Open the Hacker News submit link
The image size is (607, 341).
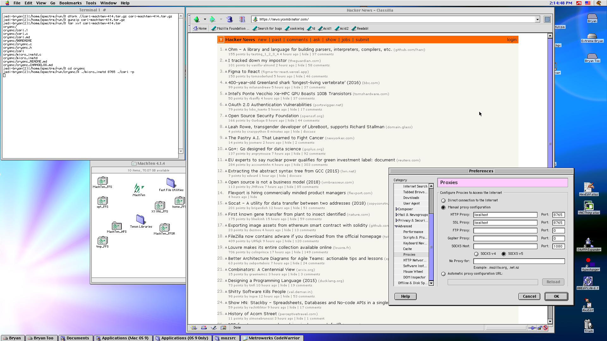(x=362, y=40)
